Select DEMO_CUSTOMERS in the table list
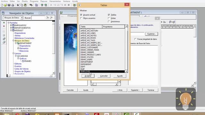Viewport: 205px width, 115px height. 89,48
